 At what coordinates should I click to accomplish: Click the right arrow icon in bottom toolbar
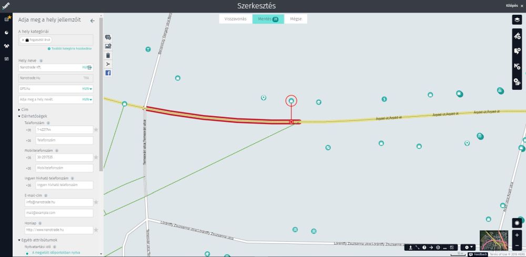point(431,248)
